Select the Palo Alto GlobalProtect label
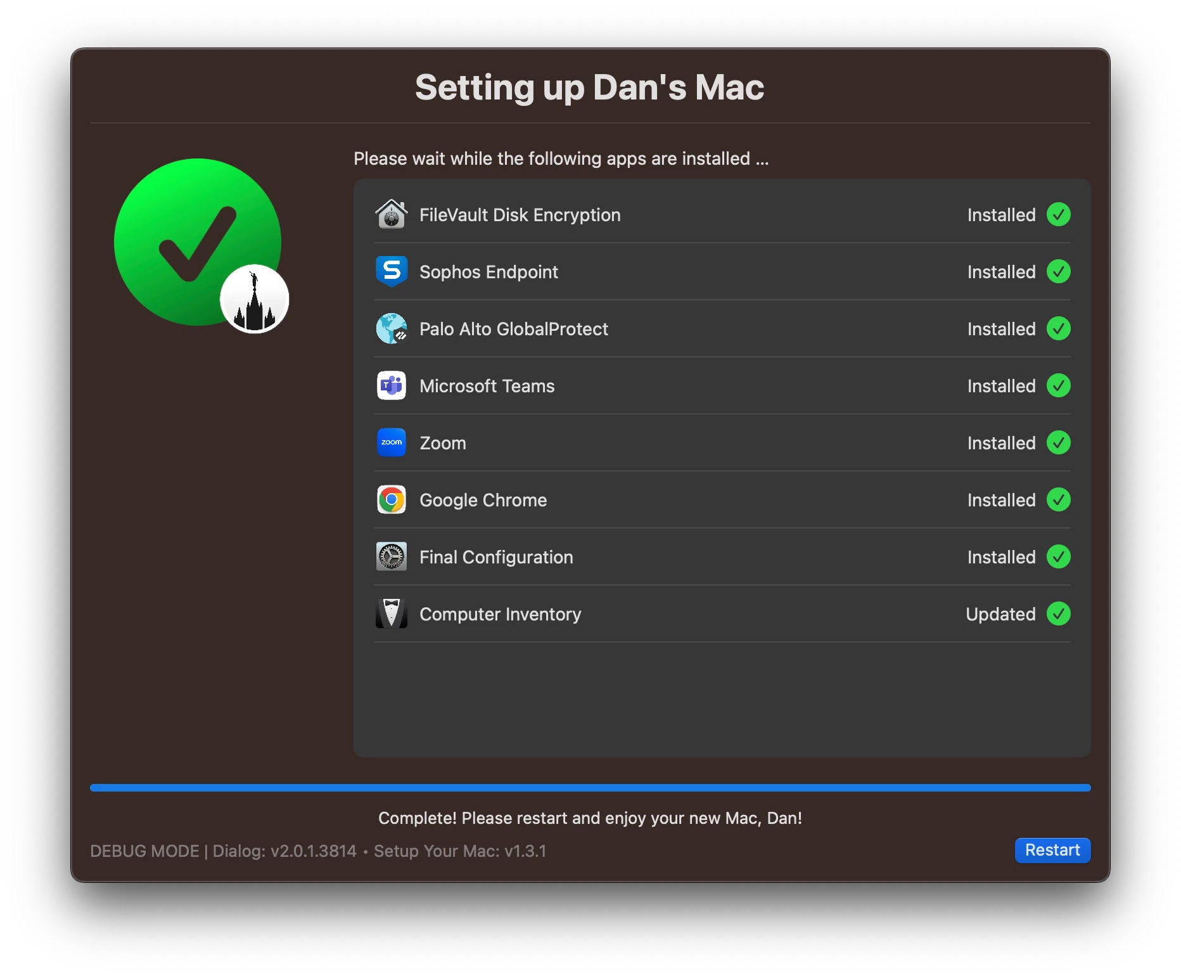 (514, 329)
